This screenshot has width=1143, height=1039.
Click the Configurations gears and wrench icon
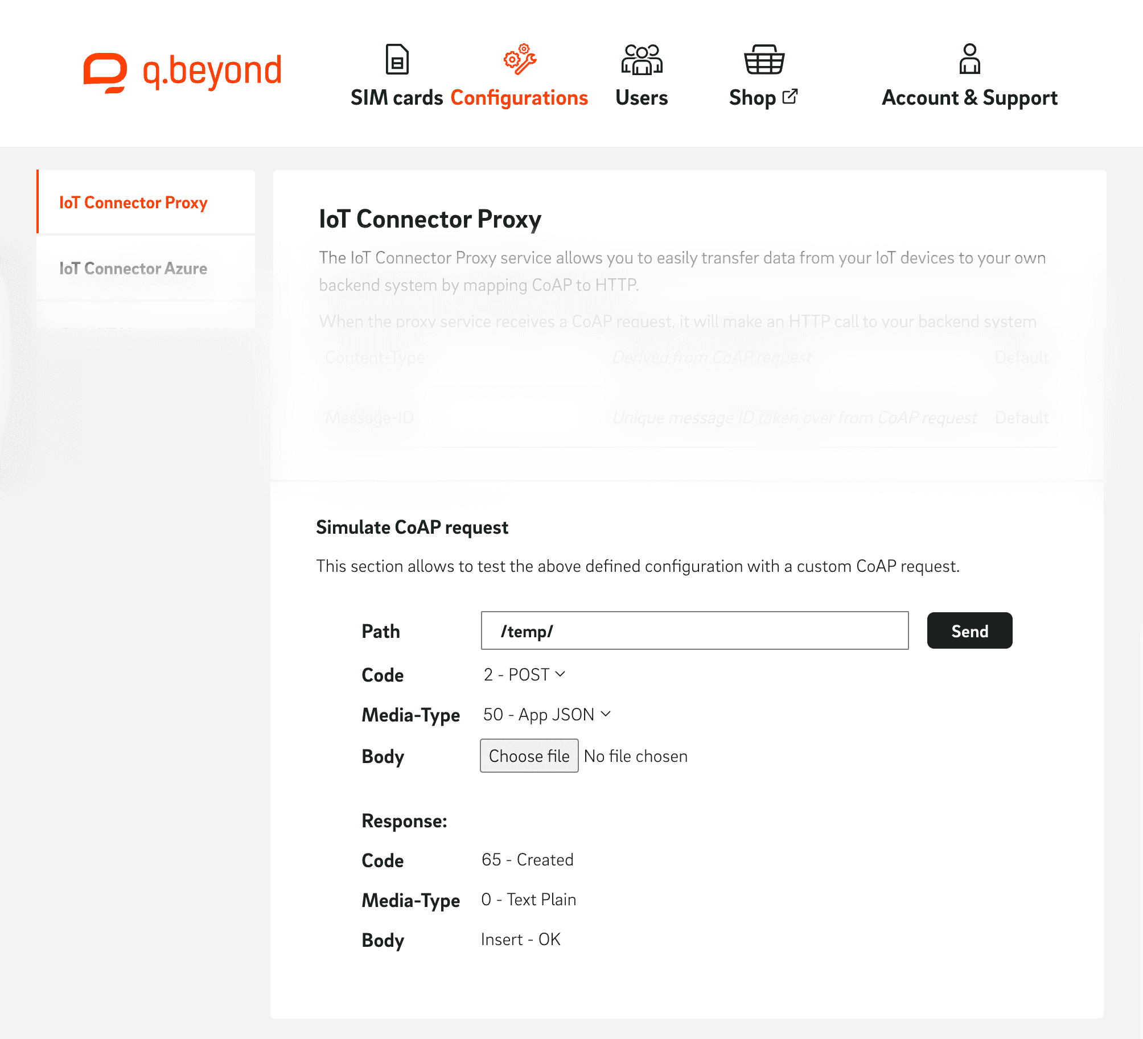[520, 59]
